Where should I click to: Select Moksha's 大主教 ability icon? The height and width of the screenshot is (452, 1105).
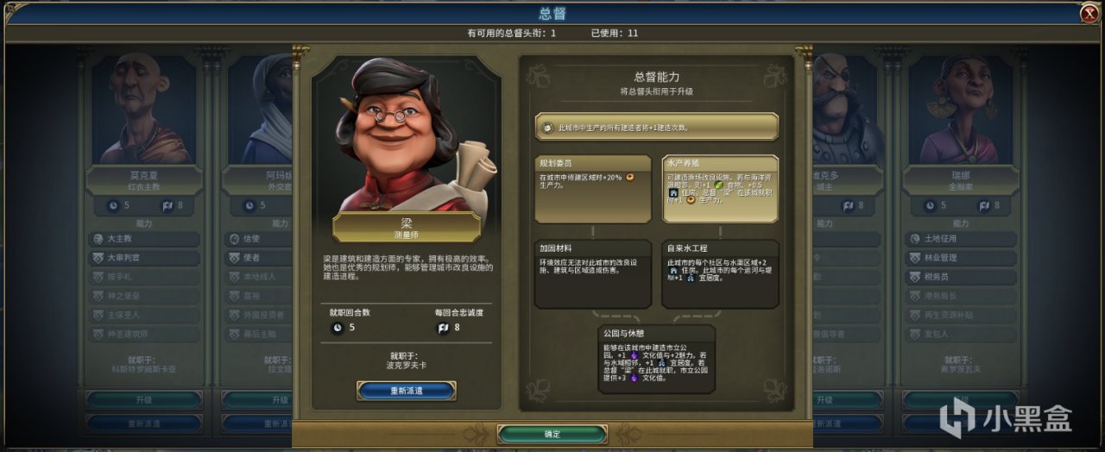(97, 239)
